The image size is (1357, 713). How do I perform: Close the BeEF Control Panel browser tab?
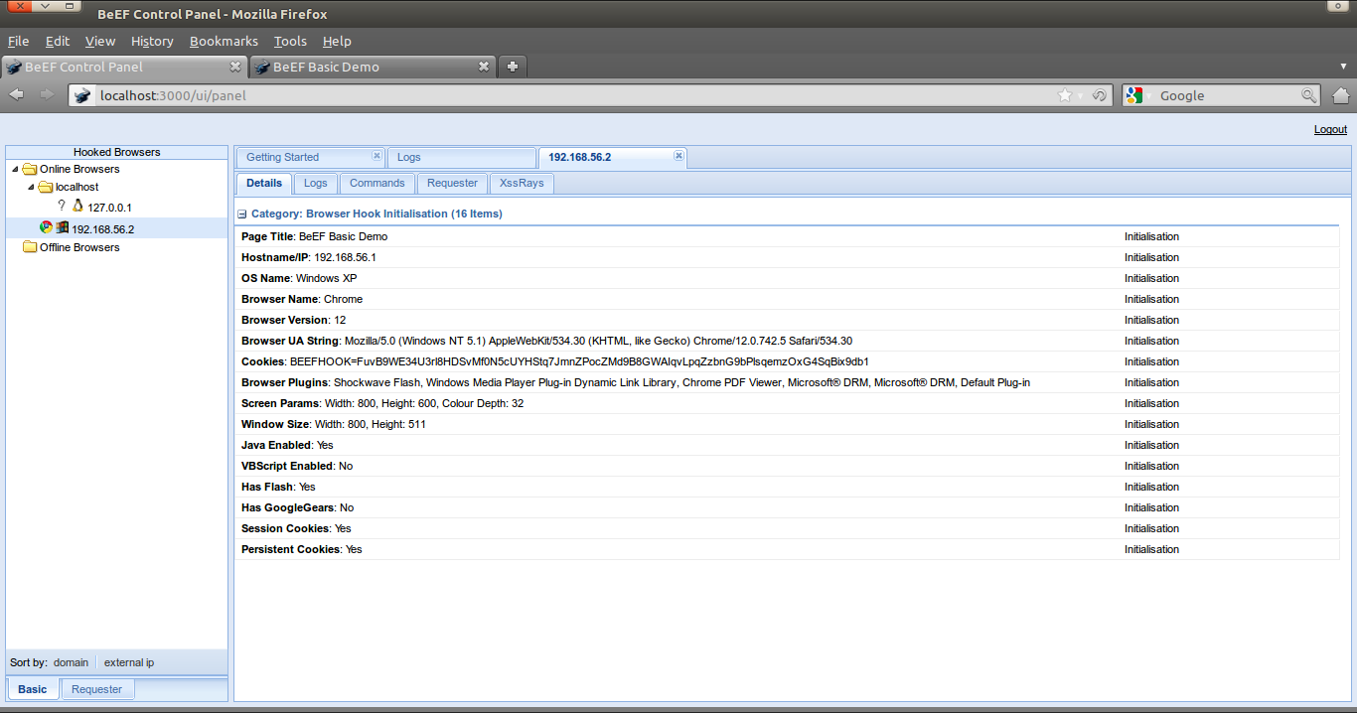[235, 67]
